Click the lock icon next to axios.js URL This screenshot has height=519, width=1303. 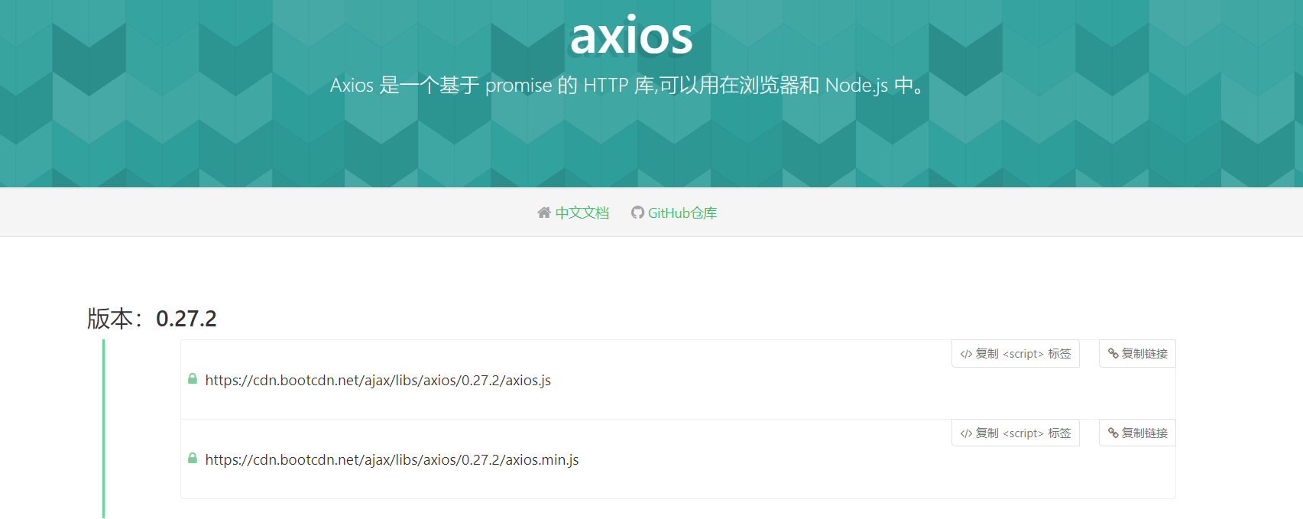193,378
